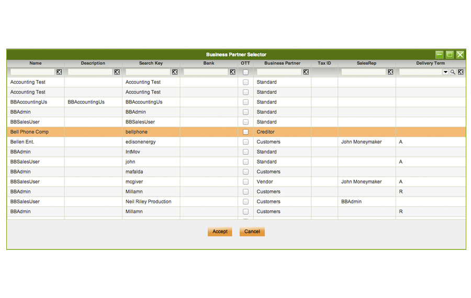Focus the Delivery Term combo input
The height and width of the screenshot is (298, 471).
[x=421, y=72]
